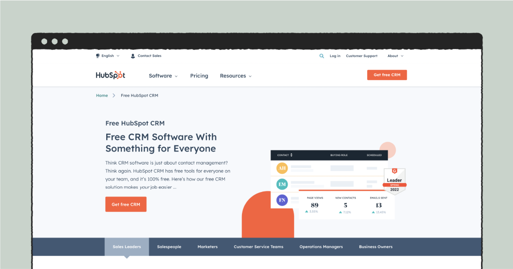This screenshot has width=513, height=269.
Task: Click the person icon beside Contact Sales
Action: [x=133, y=56]
